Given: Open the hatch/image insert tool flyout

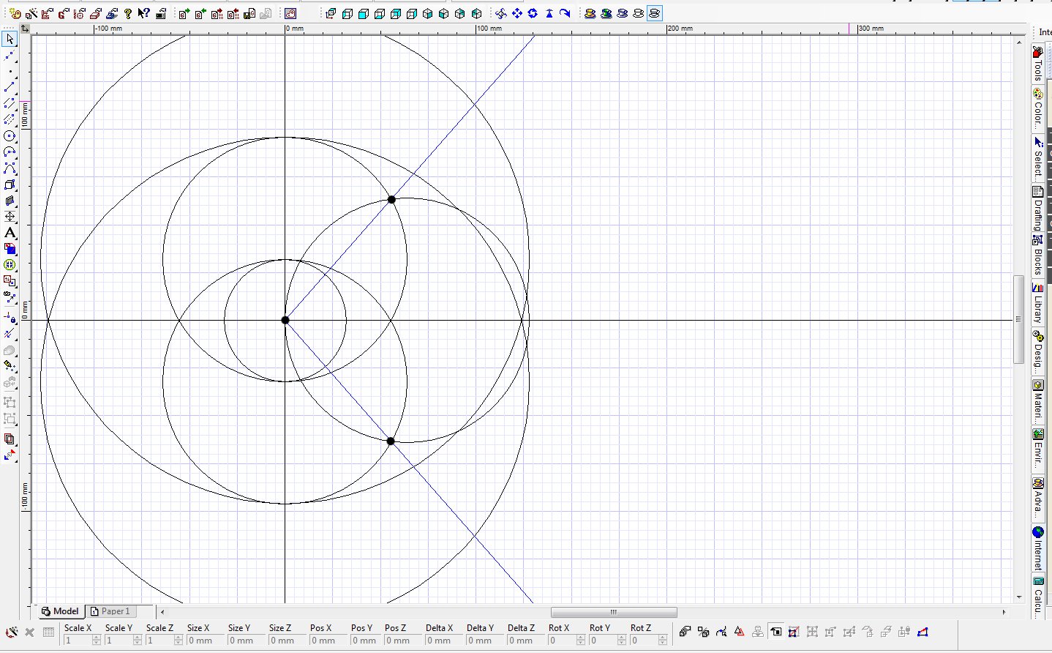Looking at the screenshot, I should (x=10, y=249).
